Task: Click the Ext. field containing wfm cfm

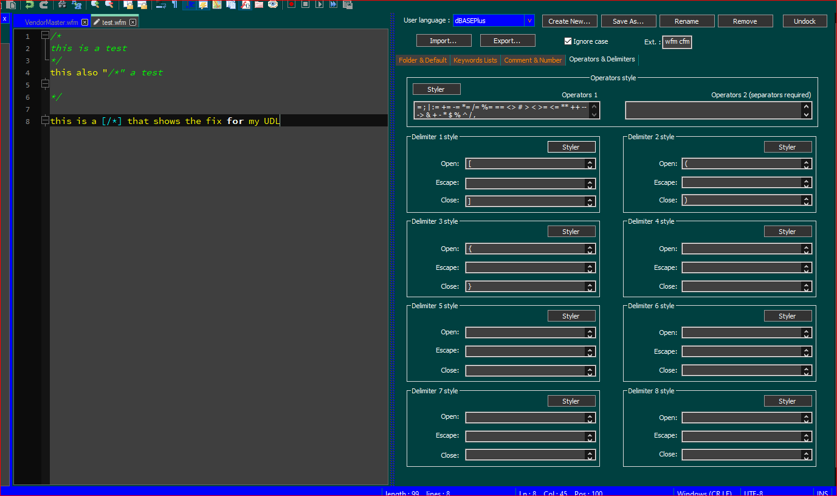Action: [677, 42]
